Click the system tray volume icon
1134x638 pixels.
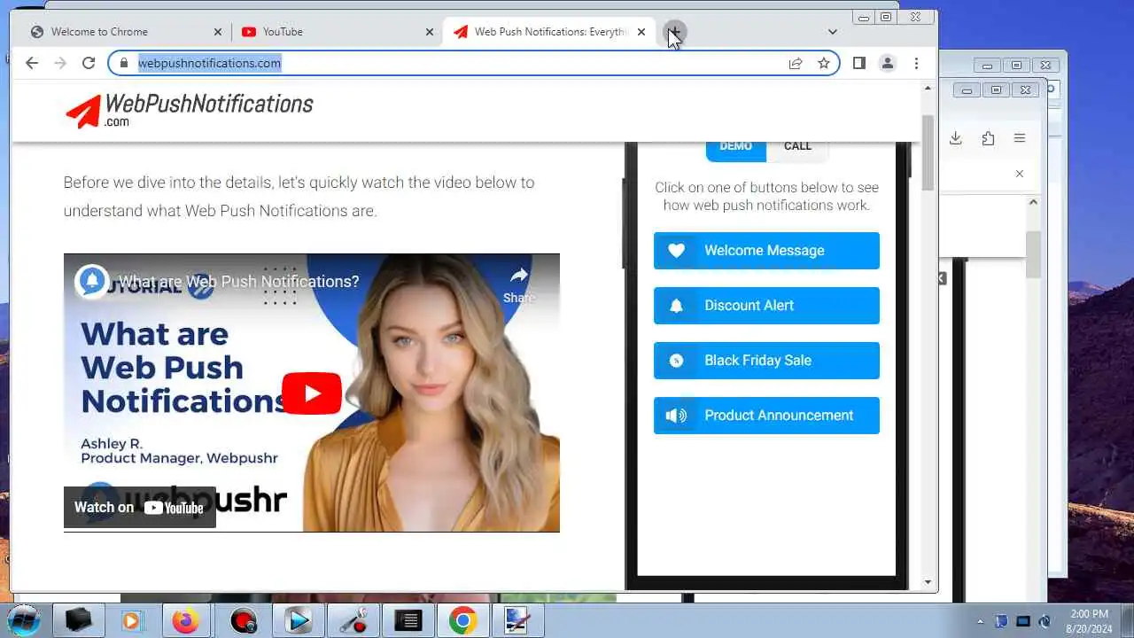pos(1045,621)
